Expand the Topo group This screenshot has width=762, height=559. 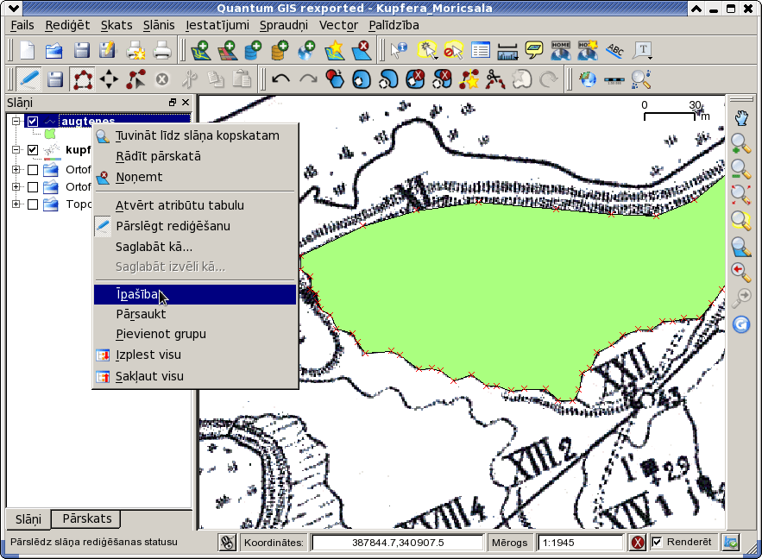click(16, 204)
